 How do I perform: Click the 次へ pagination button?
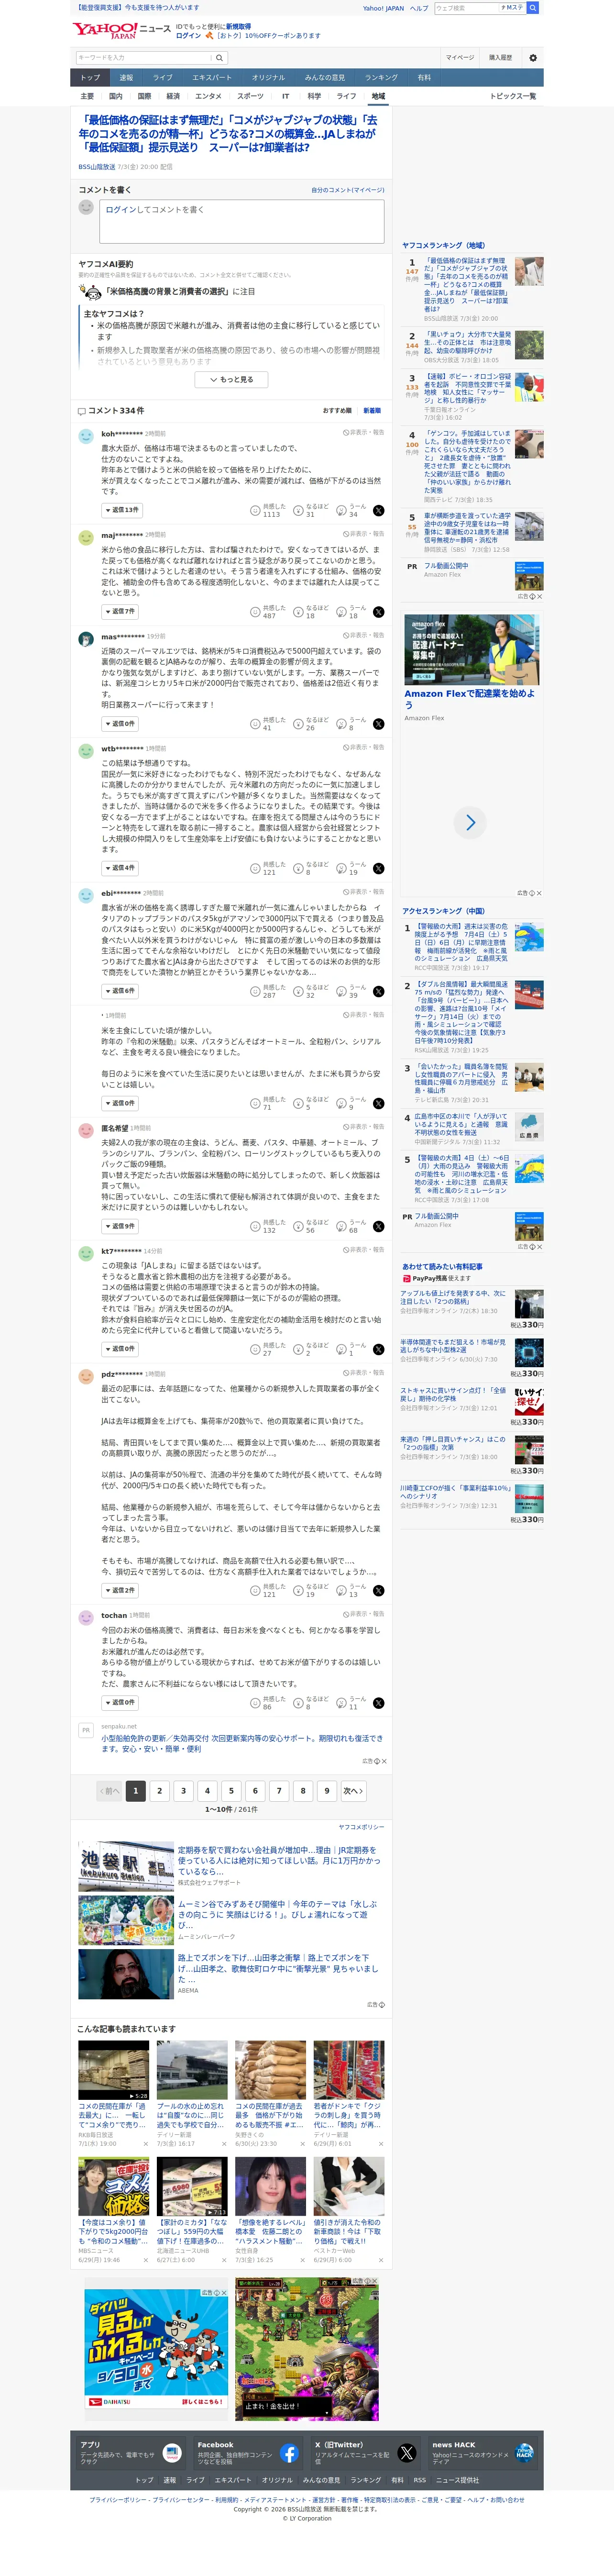click(x=353, y=1791)
